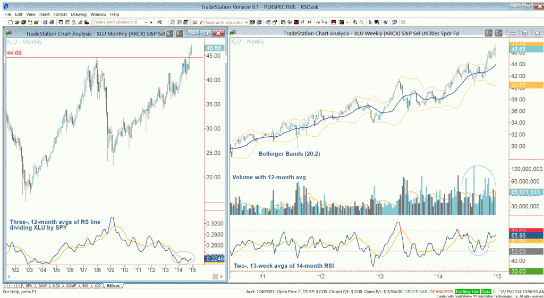Open the Window menu
Screen dimensions: 544x298
click(x=98, y=14)
